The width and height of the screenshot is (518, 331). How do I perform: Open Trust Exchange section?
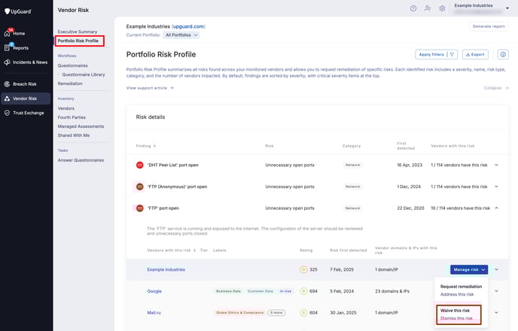tap(24, 113)
